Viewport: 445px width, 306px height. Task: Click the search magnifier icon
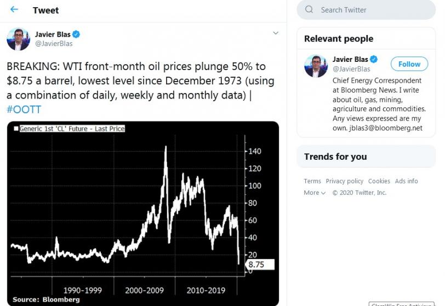tap(309, 10)
